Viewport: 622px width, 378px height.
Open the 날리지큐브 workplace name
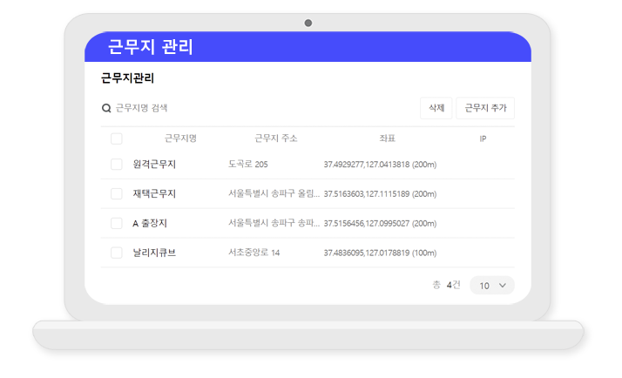154,253
